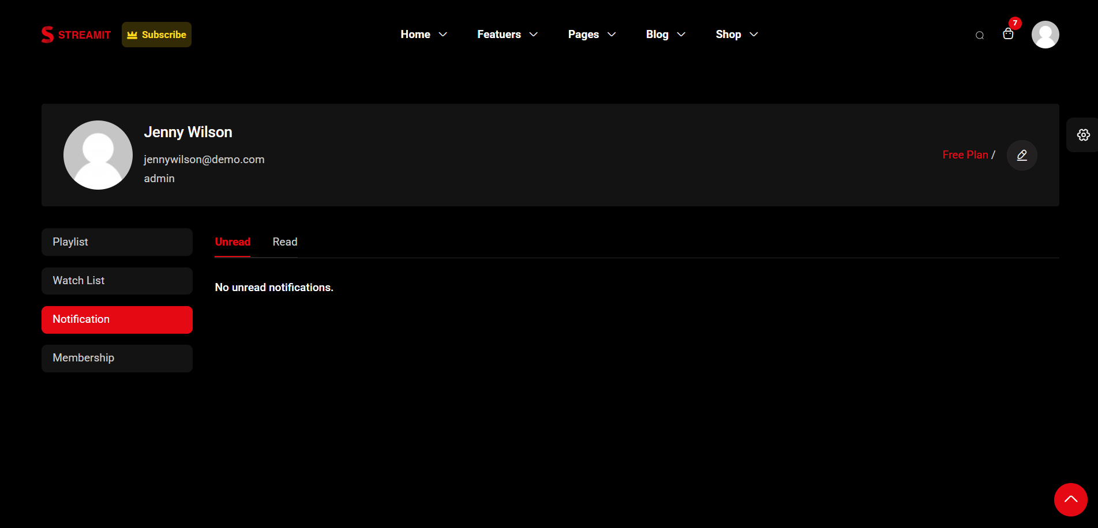Screen dimensions: 1098x528
Task: Click the admin role text
Action: [159, 179]
